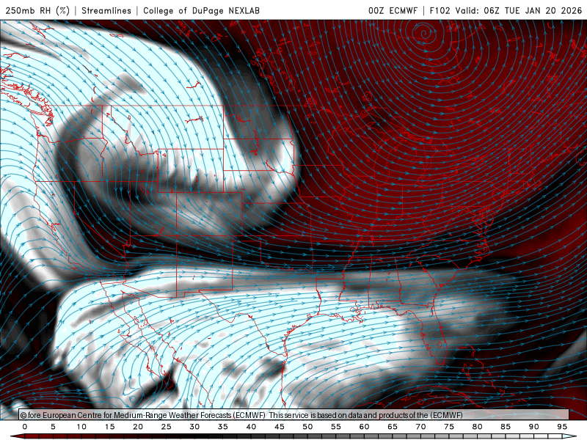
Task: Click the "75" value on the color scale
Action: (x=449, y=427)
